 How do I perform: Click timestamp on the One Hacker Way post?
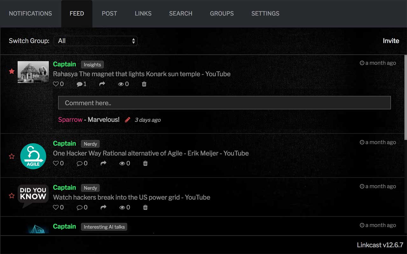[x=378, y=142]
